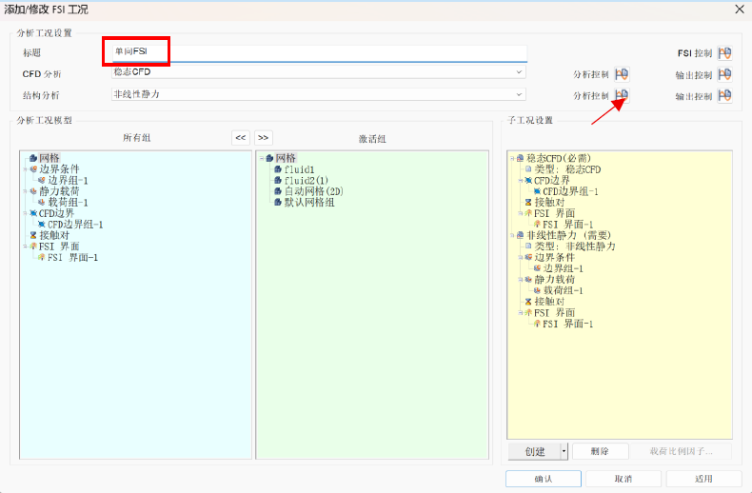Select CFD边界组-1 in the 所有组 tree

click(74, 225)
